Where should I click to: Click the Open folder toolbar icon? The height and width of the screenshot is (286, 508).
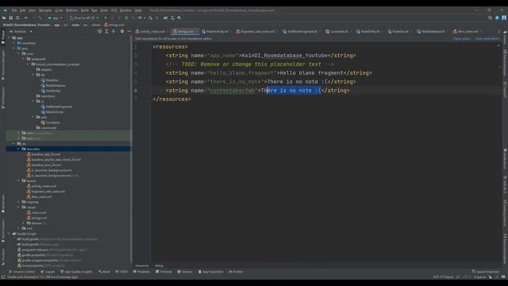pos(4,17)
